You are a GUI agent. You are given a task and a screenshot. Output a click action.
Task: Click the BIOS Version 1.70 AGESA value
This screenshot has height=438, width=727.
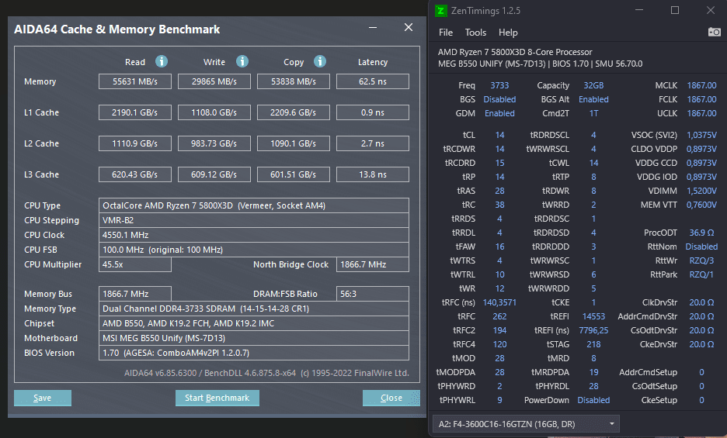point(254,353)
